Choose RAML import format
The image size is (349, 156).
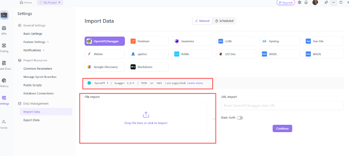pos(192,54)
